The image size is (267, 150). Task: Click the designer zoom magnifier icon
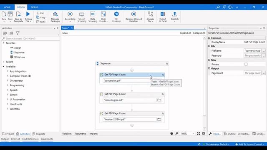point(177,134)
